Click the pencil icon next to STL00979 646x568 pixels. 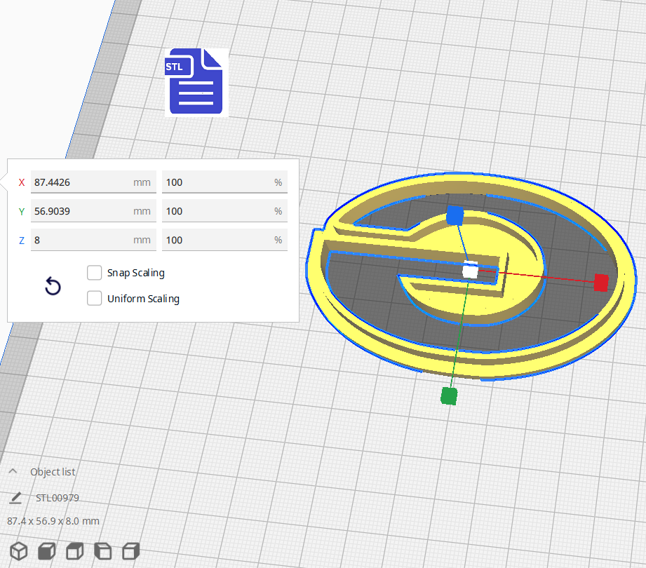tap(15, 498)
